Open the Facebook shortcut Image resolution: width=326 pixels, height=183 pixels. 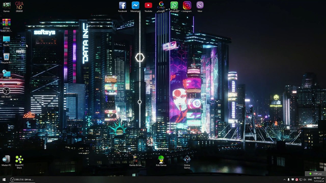(x=123, y=7)
